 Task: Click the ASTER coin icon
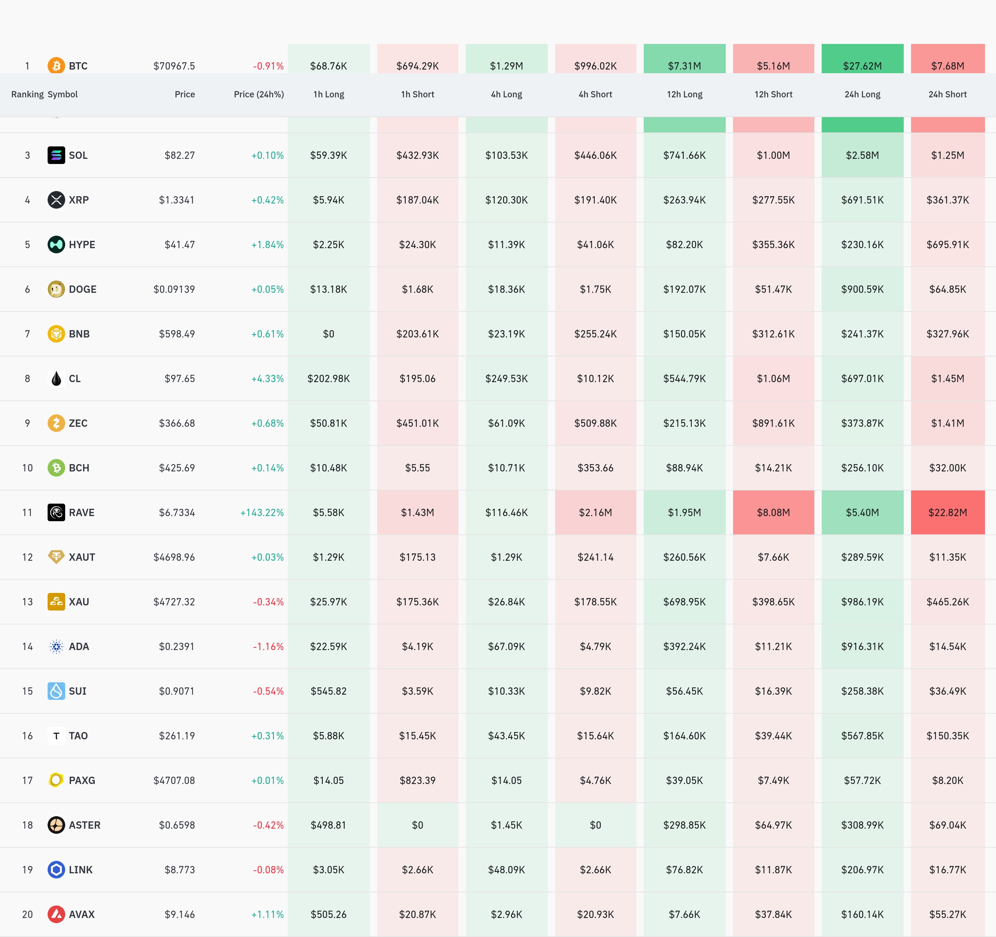pyautogui.click(x=56, y=825)
